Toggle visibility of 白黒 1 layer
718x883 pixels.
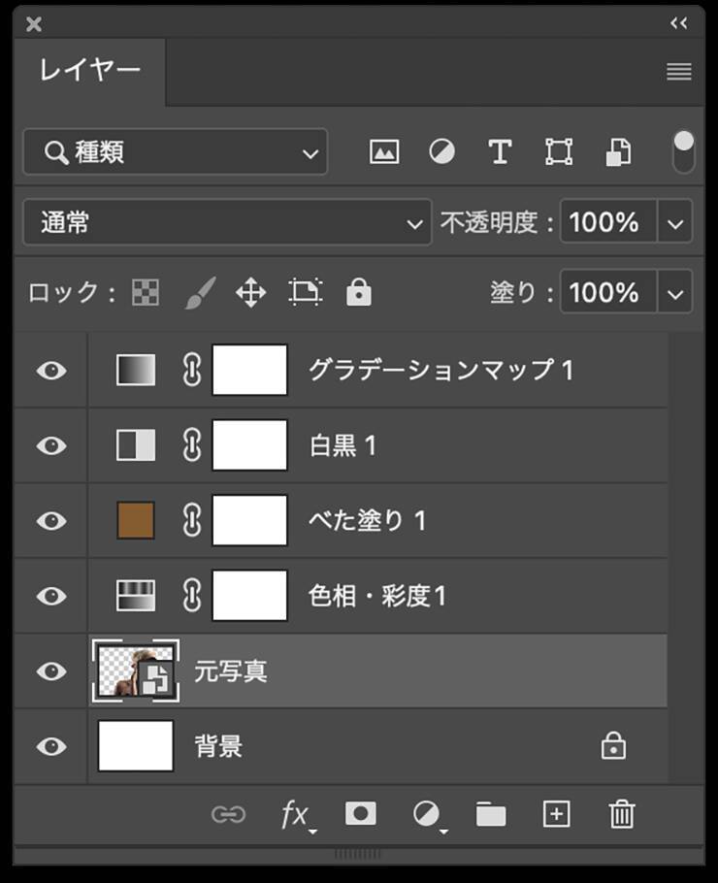tap(51, 445)
